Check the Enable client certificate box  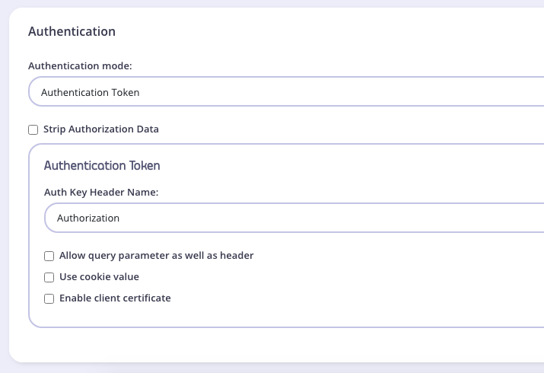coord(49,298)
